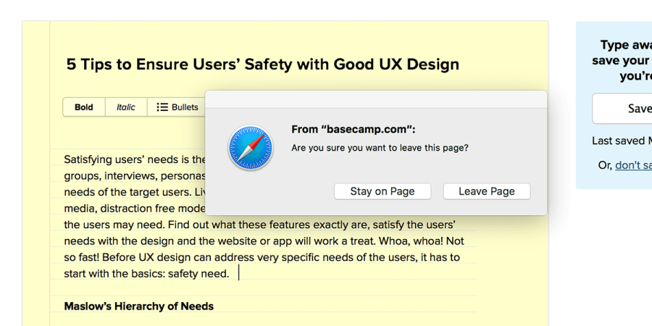Click the dialog's title bar strip

[375, 99]
